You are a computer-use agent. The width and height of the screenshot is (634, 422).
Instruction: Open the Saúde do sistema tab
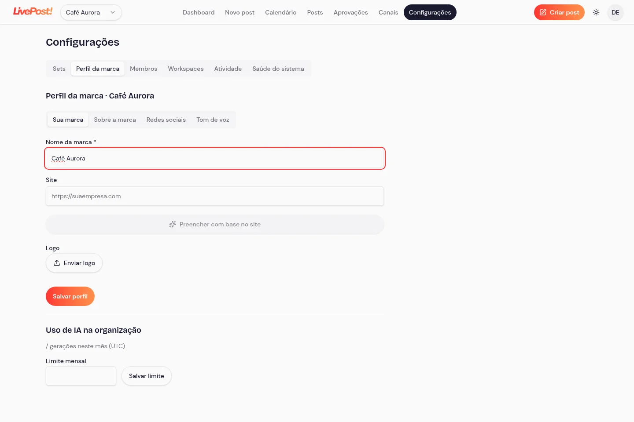(x=278, y=69)
